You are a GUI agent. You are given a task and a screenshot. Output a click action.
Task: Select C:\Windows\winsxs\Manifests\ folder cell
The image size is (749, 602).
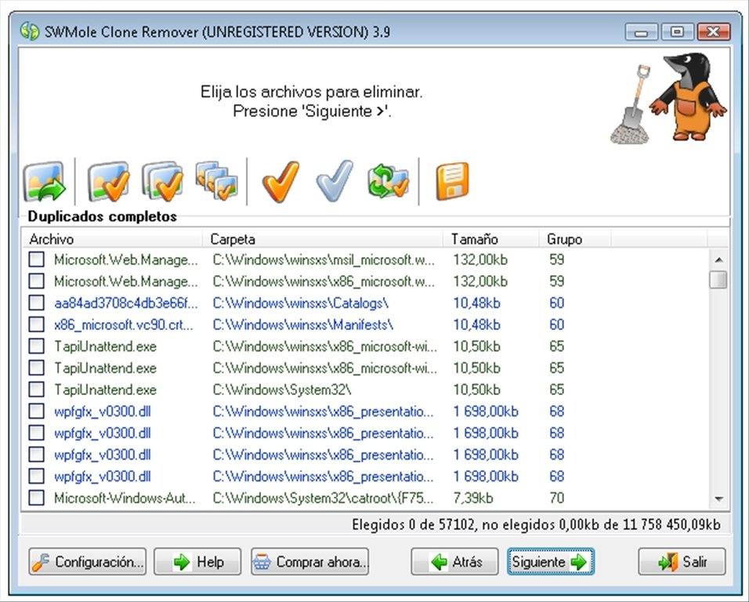[303, 325]
